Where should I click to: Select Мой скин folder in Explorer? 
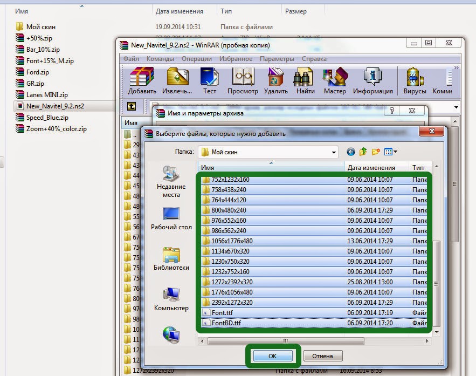point(36,27)
